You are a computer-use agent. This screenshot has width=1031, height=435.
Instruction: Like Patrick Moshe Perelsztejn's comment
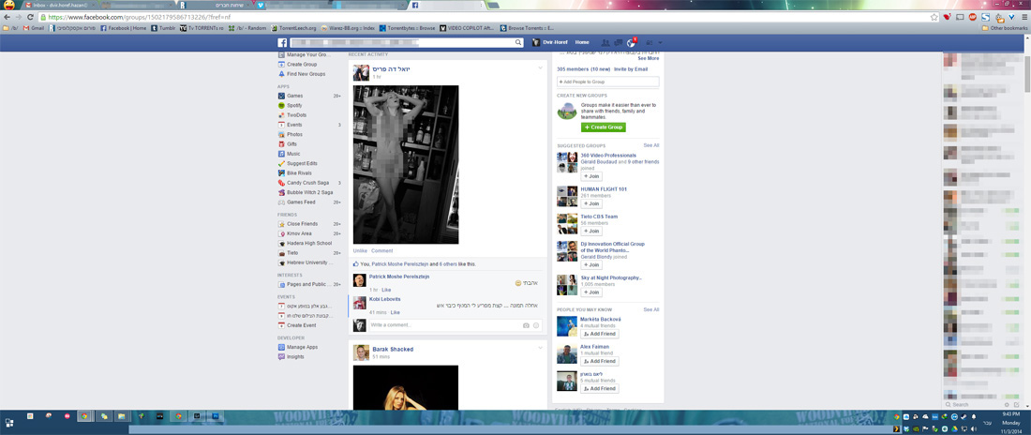[x=385, y=290]
